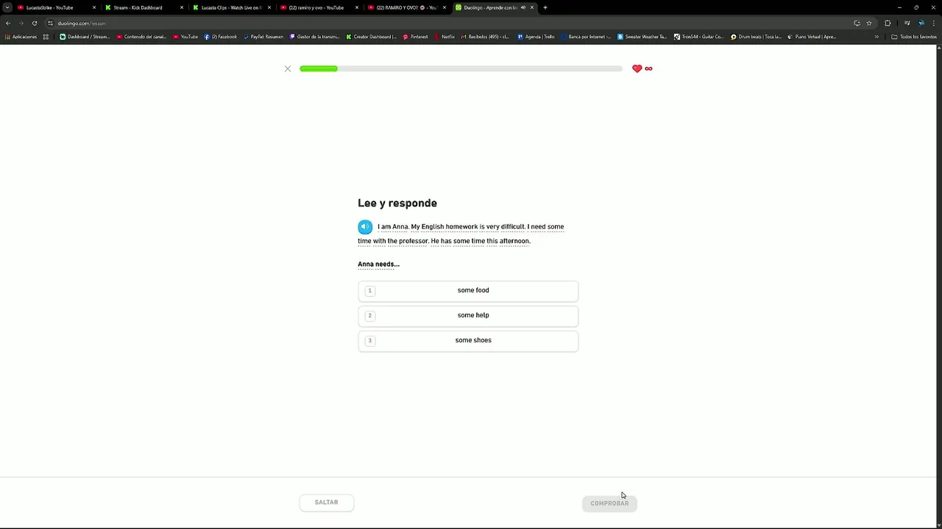Open the YouTube bookmark

pos(185,37)
